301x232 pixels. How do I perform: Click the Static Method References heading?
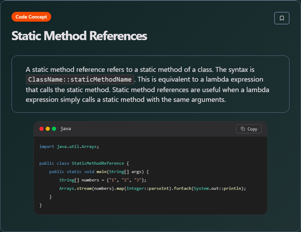tap(79, 36)
